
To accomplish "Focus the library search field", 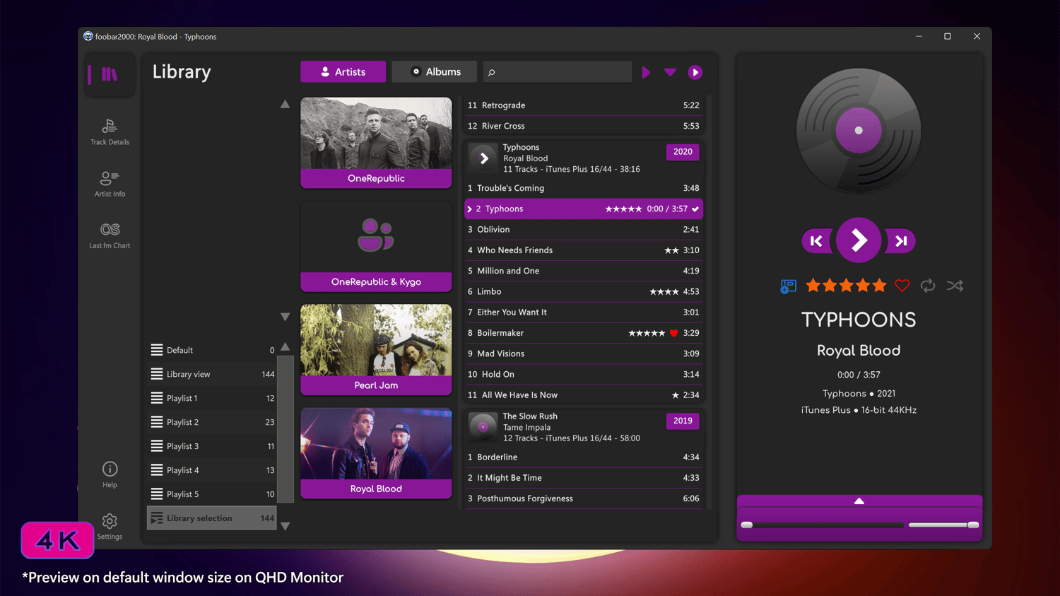I will coord(558,71).
